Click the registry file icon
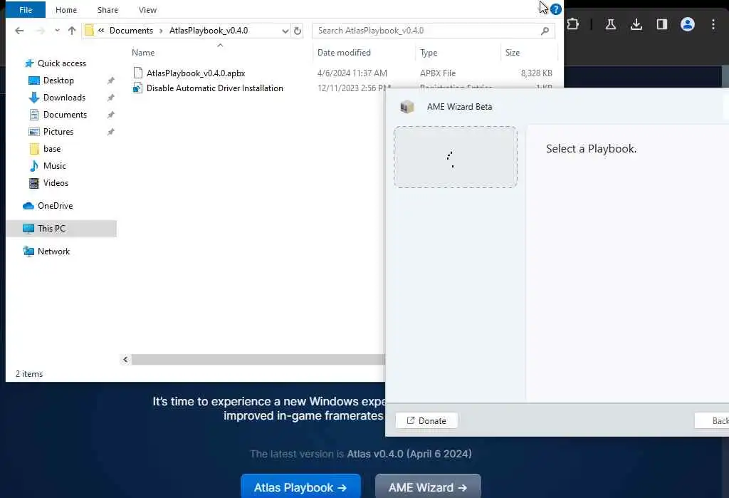729x498 pixels. [137, 88]
